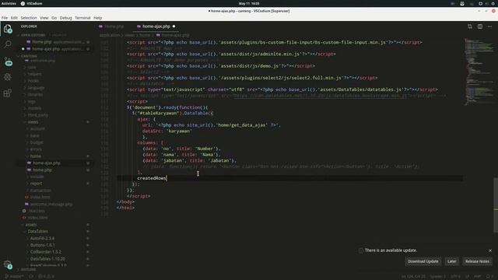
Task: Click the gear icon beside .htaccess
Action: tap(24, 211)
